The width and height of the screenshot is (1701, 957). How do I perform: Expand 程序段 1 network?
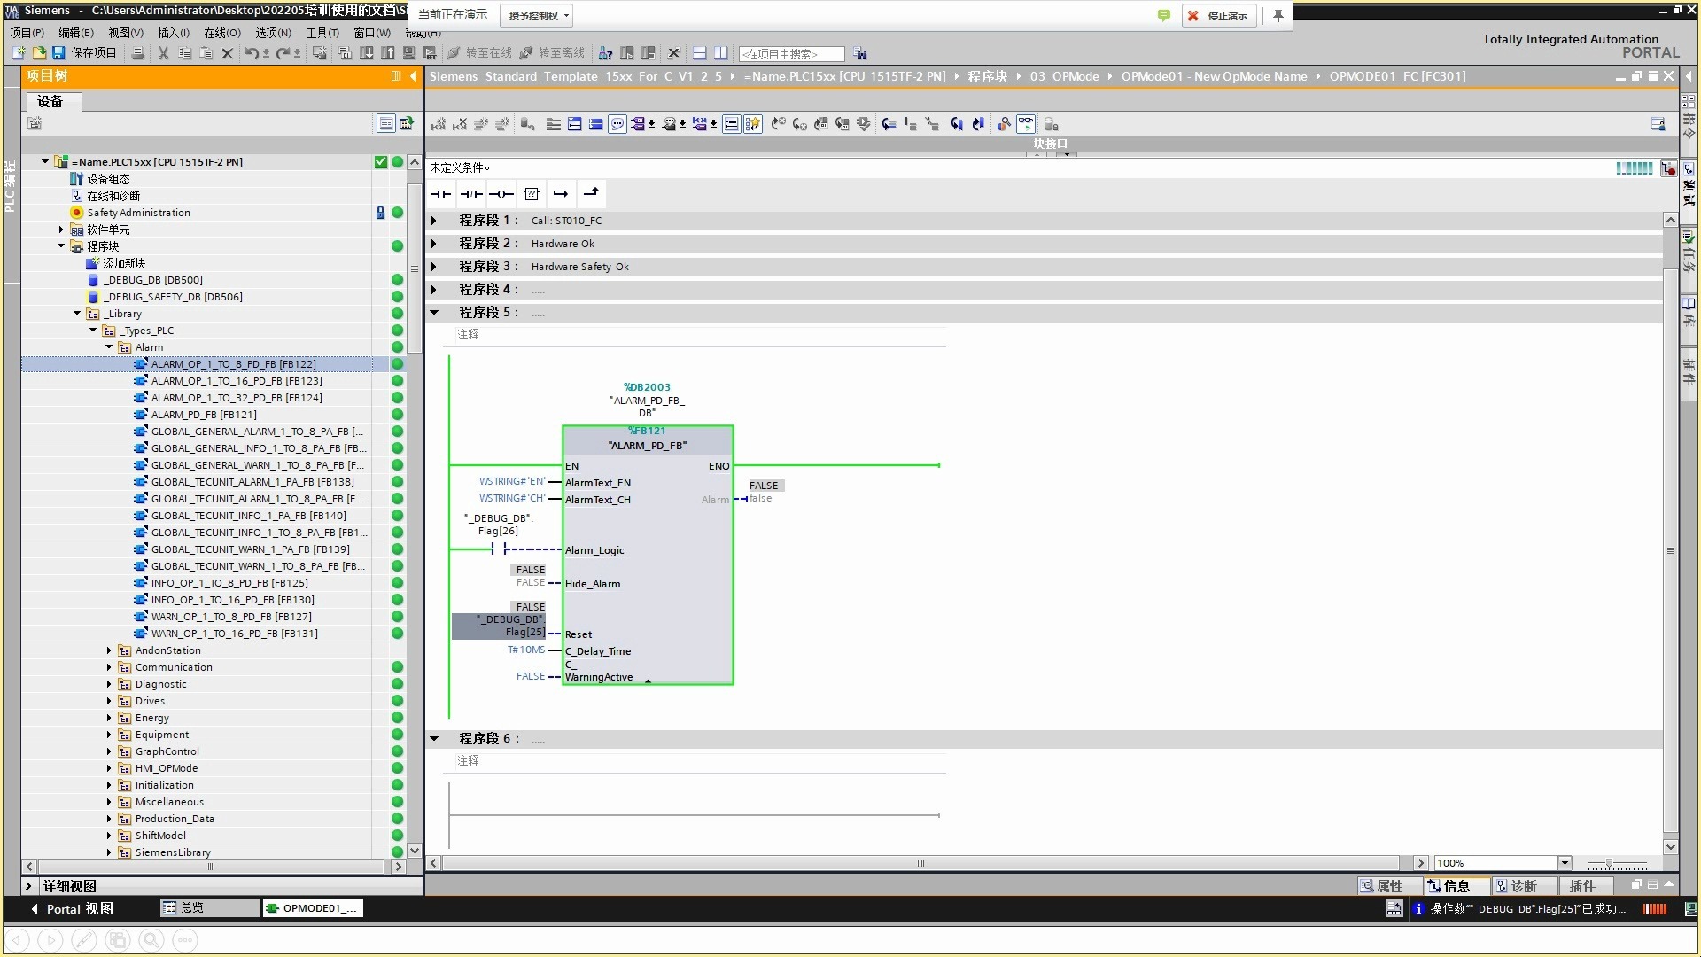point(434,221)
